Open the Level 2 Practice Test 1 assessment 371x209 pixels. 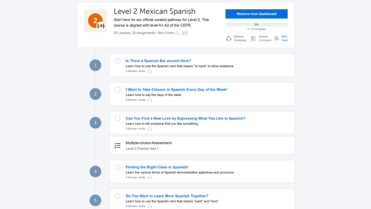pos(142,149)
